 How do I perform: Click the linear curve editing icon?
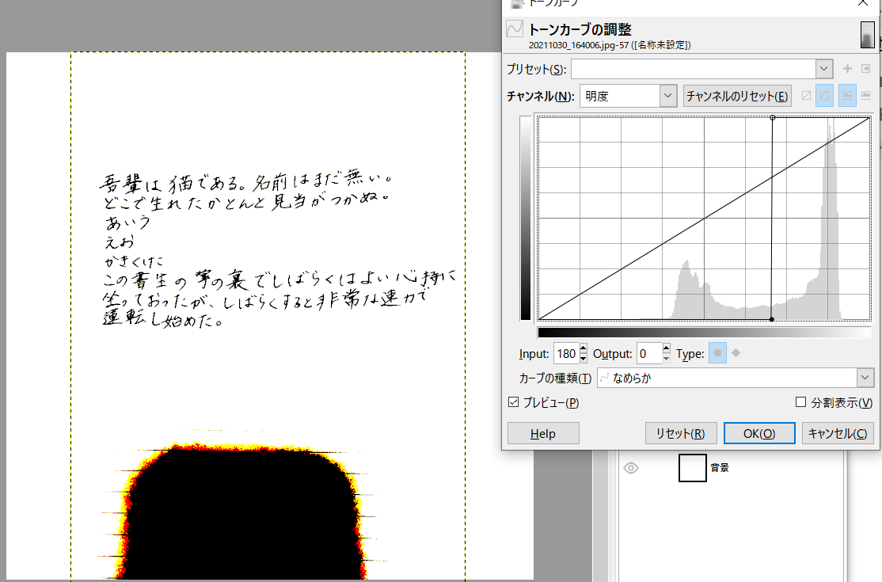[806, 95]
